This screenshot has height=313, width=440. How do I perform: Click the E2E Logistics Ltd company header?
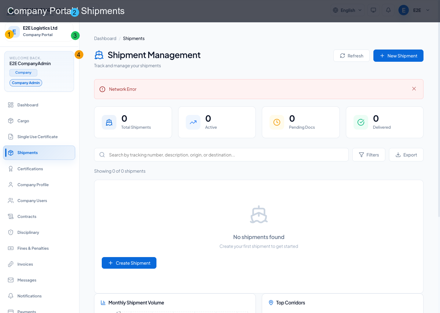click(39, 31)
